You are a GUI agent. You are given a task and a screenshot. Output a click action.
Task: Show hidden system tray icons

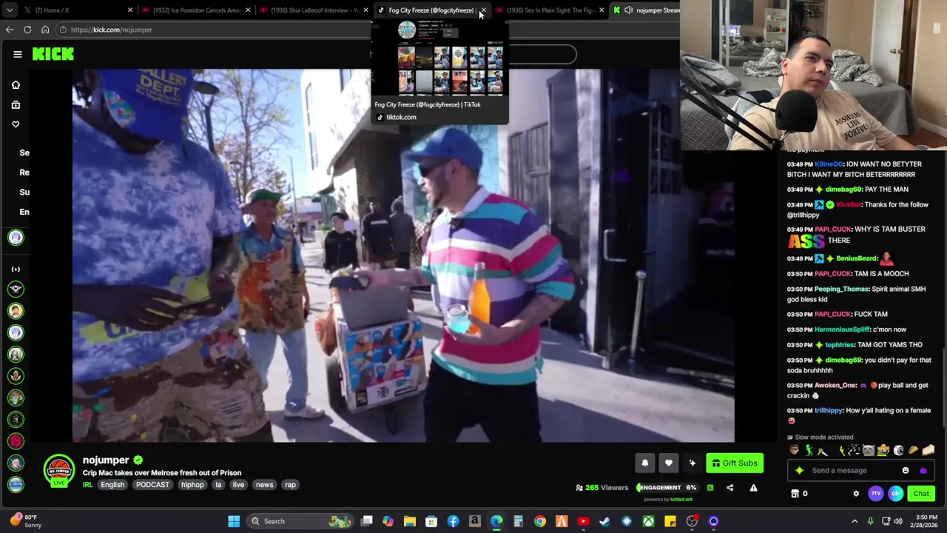855,521
